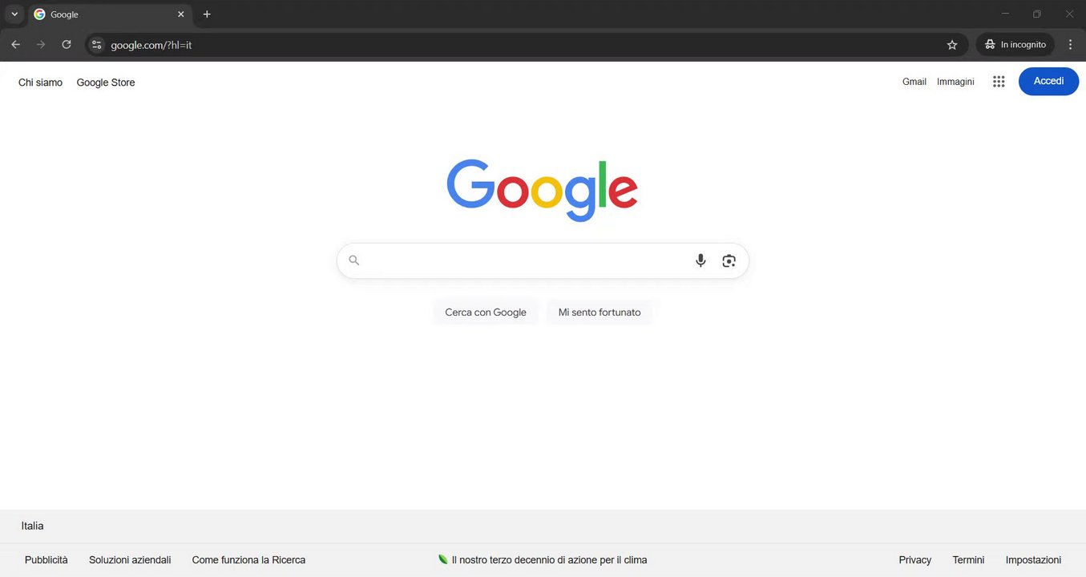1086x577 pixels.
Task: Open Soluzioni aziendali footer link
Action: point(130,560)
